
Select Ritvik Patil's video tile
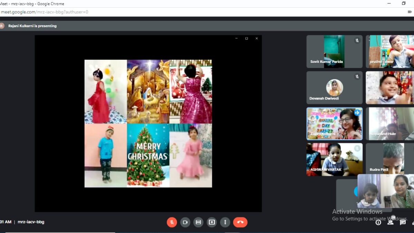pyautogui.click(x=390, y=88)
